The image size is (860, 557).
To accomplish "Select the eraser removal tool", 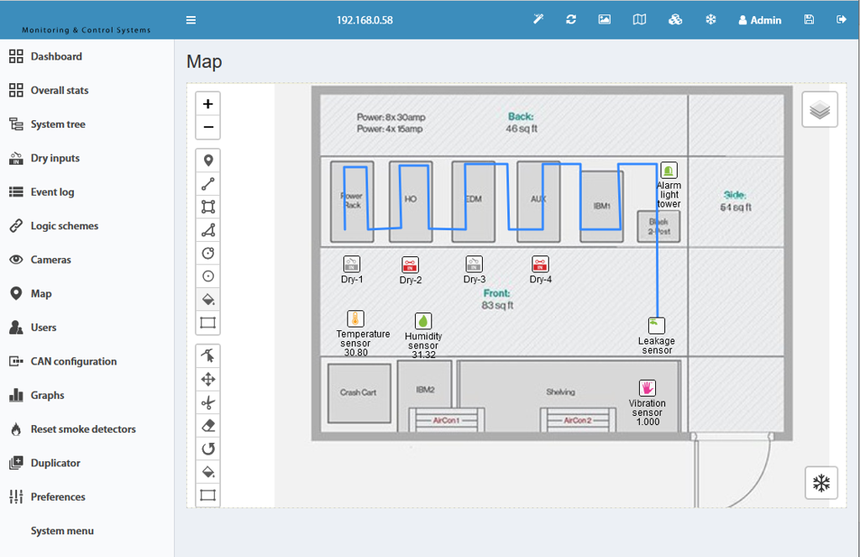I will pyautogui.click(x=208, y=426).
